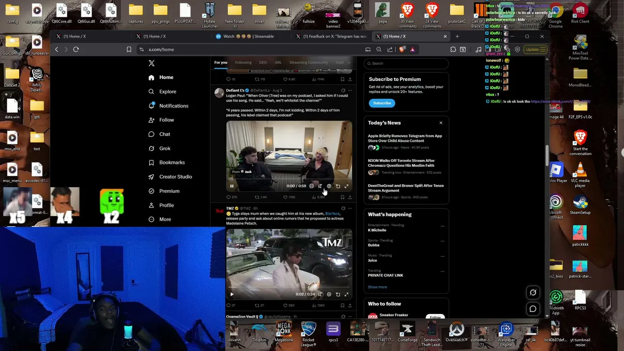Open Grok from the X sidebar
The width and height of the screenshot is (624, 351).
pos(160,148)
